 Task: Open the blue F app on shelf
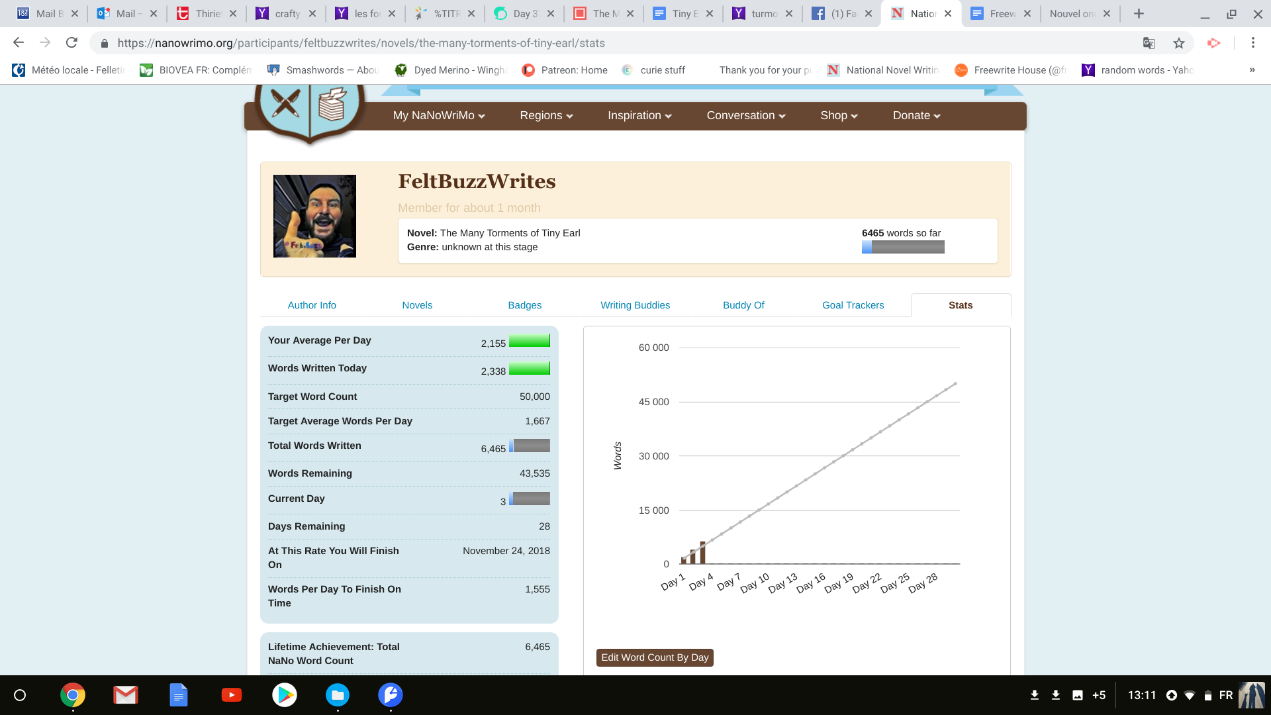391,695
